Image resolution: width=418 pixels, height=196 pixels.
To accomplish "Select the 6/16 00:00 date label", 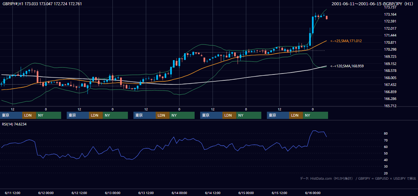I will [x=313, y=193].
